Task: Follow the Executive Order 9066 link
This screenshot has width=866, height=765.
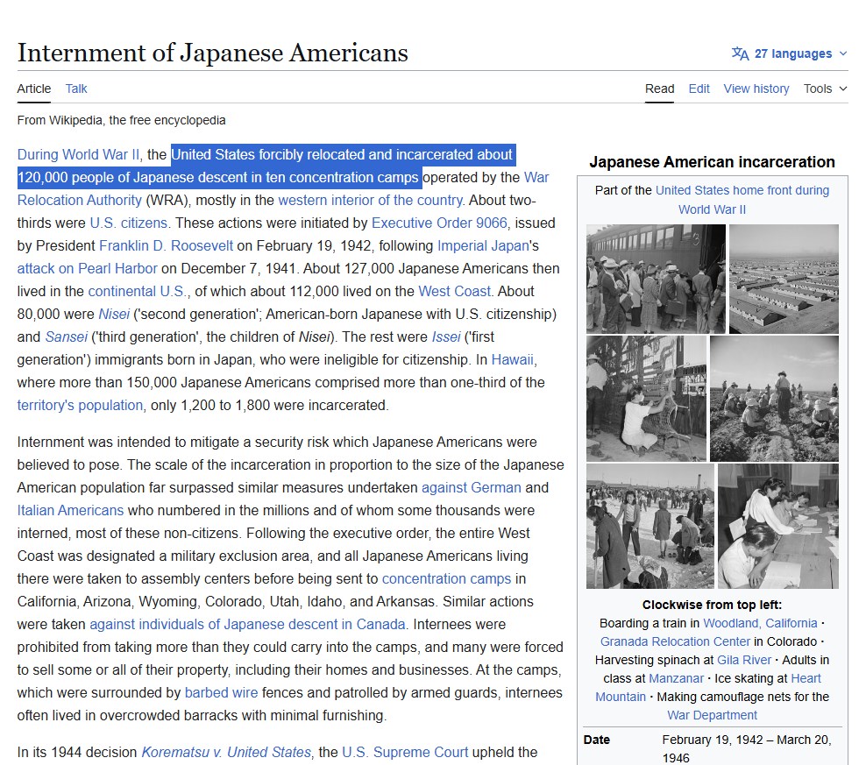Action: click(x=439, y=223)
